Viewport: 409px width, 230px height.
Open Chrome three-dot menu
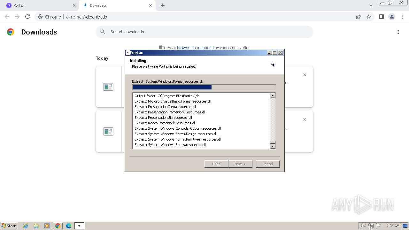click(402, 17)
